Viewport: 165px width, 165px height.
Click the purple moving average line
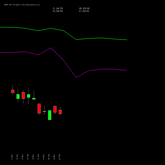63,60
